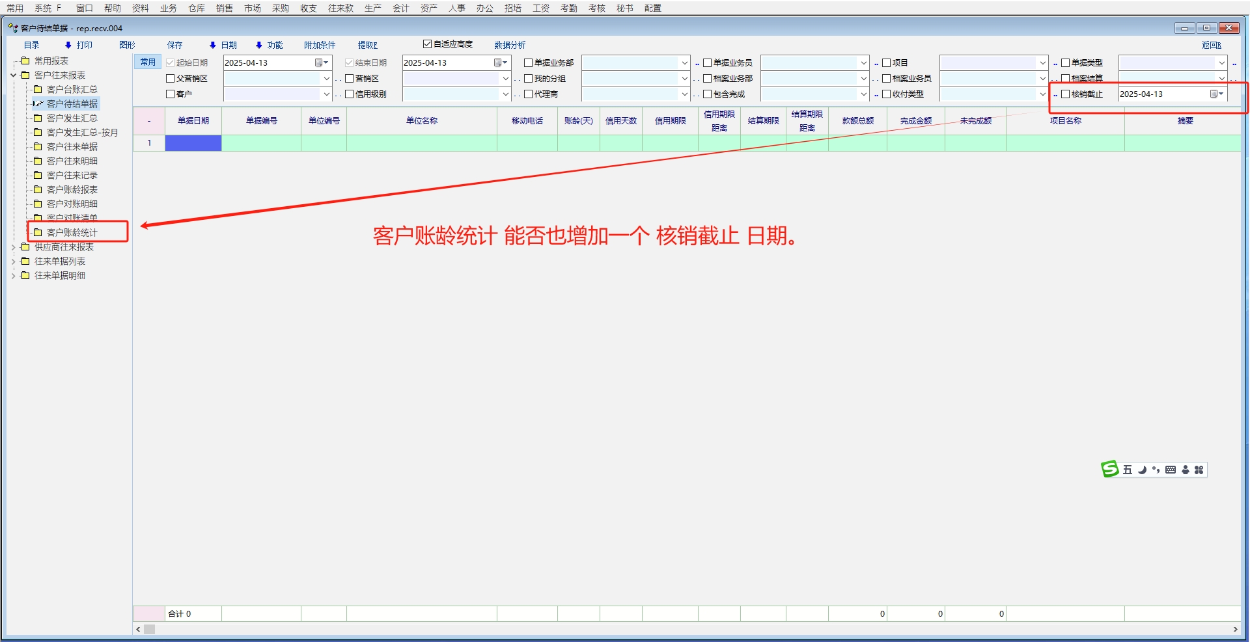Open calendar picker for 起始日期 field
This screenshot has height=642, width=1250.
321,63
